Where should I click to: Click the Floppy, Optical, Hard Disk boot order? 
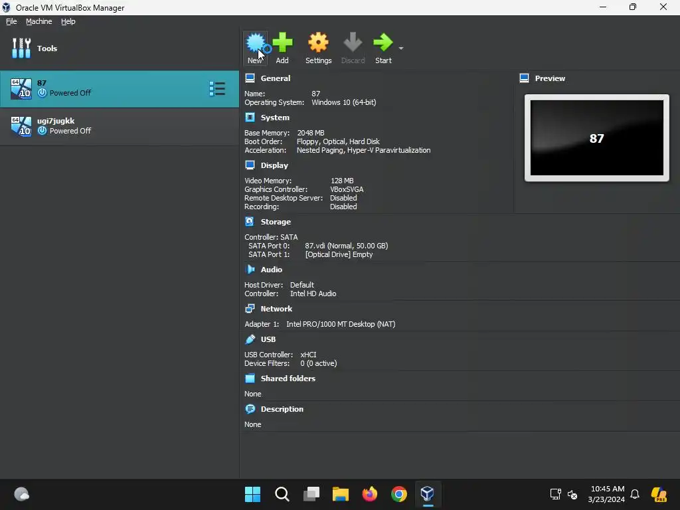[x=338, y=141]
